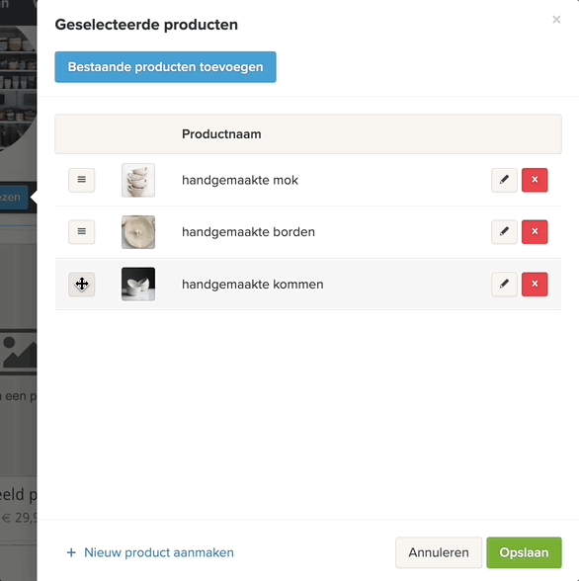
Task: Save with the Opslaan button
Action: click(x=525, y=552)
